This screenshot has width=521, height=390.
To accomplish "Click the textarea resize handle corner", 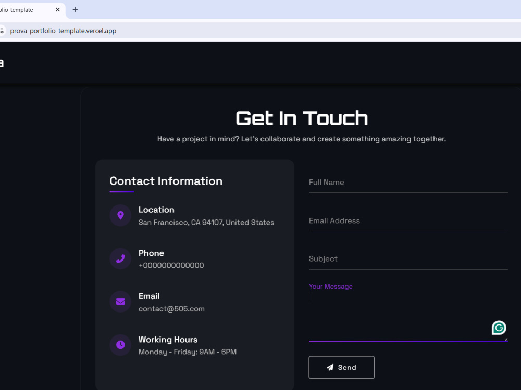I will coord(506,339).
